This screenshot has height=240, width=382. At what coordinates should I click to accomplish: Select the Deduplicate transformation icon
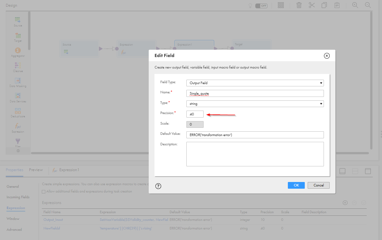point(18,111)
